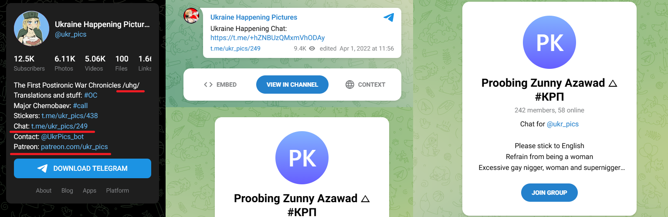Open the Ukraine Happening Pictures channel avatar
668x217 pixels.
[x=30, y=30]
